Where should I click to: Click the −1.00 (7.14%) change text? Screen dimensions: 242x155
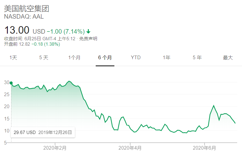click(66, 32)
